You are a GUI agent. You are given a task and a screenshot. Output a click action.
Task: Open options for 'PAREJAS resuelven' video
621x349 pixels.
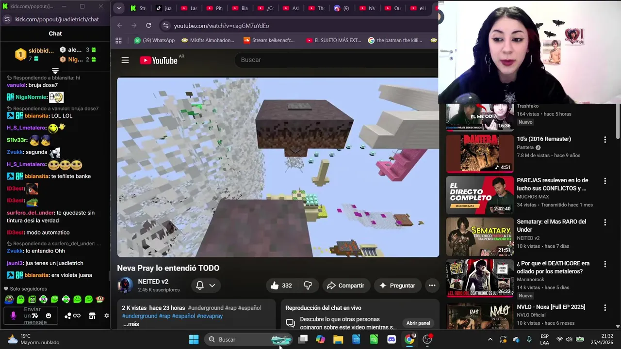pos(605,181)
